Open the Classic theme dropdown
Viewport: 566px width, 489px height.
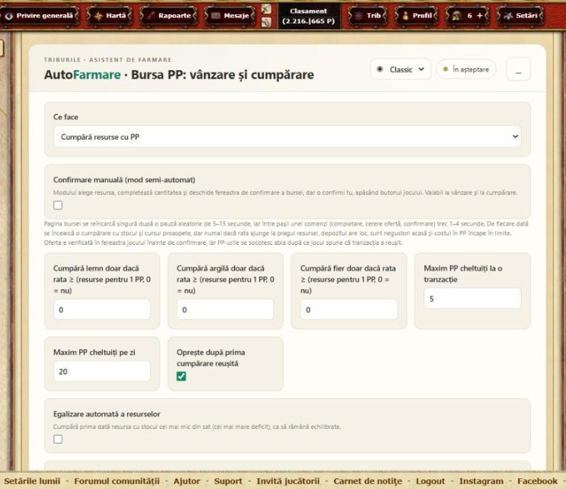point(401,70)
